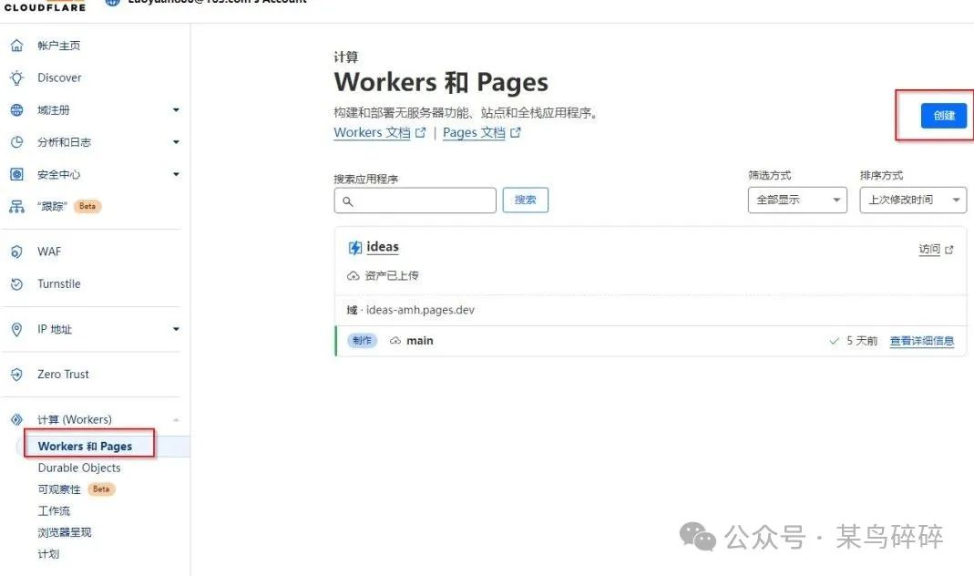Click the WAF sidebar icon
Screen dimensions: 974x576
click(16, 252)
